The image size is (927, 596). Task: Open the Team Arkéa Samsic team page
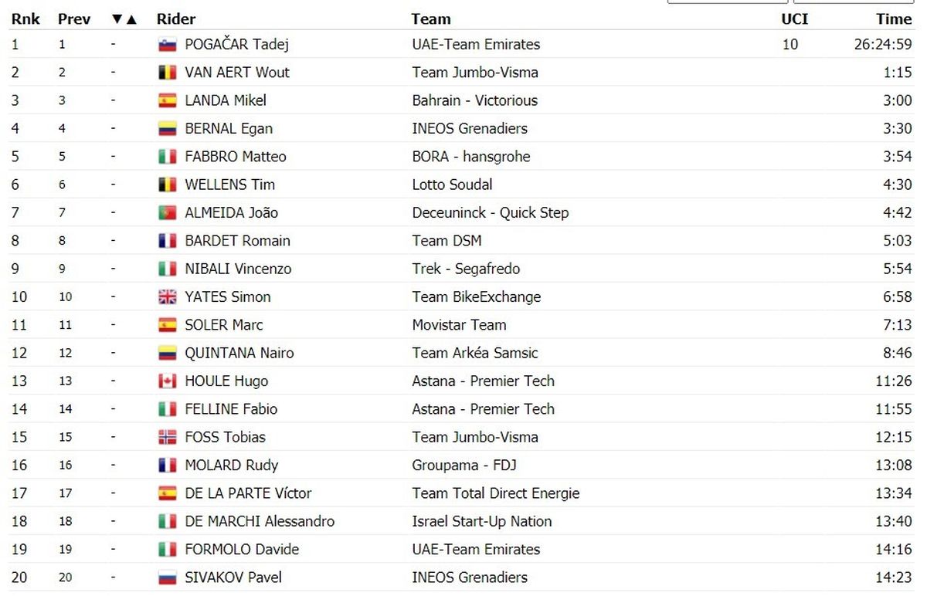(475, 354)
